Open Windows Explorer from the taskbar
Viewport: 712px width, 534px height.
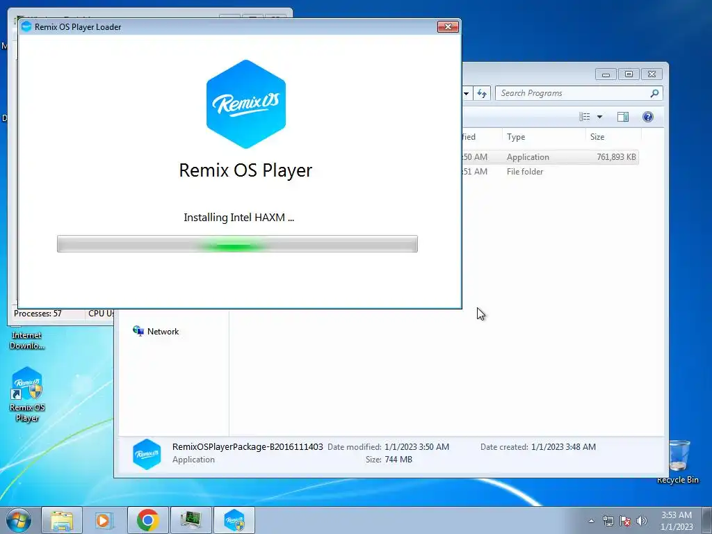click(x=62, y=520)
